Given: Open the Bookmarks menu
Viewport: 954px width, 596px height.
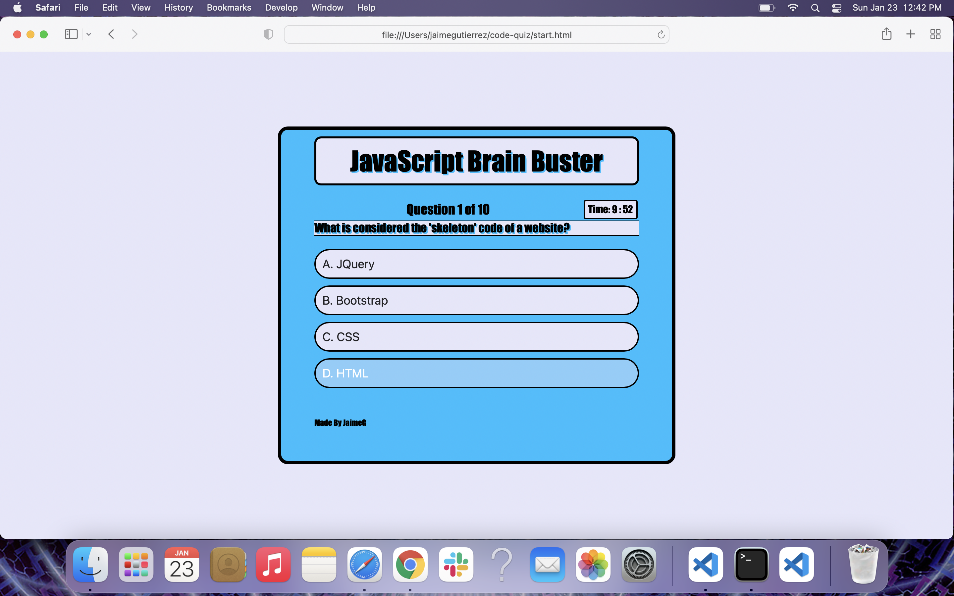Looking at the screenshot, I should point(229,8).
